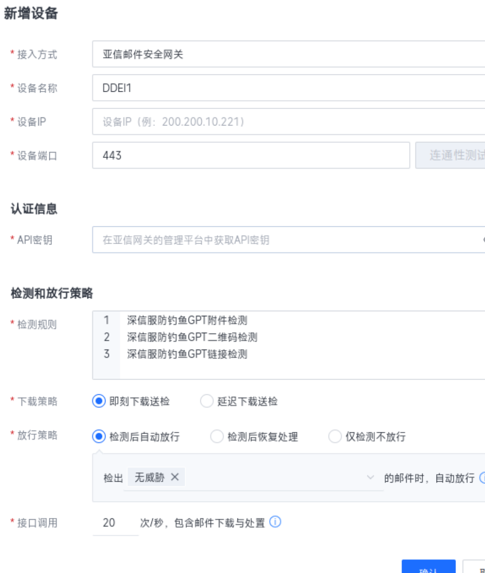The height and width of the screenshot is (573, 485).
Task: Open the 接入方式 selection field
Action: click(288, 54)
